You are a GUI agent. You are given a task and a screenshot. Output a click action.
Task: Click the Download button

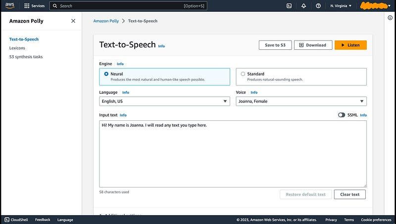tap(313, 45)
